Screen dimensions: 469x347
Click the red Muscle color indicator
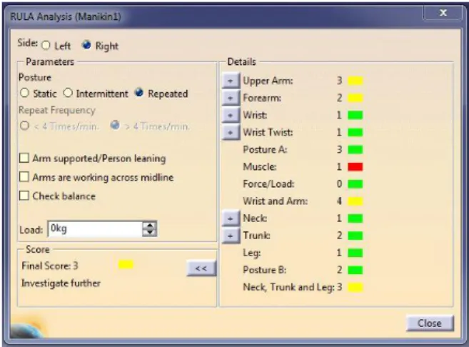pyautogui.click(x=355, y=166)
